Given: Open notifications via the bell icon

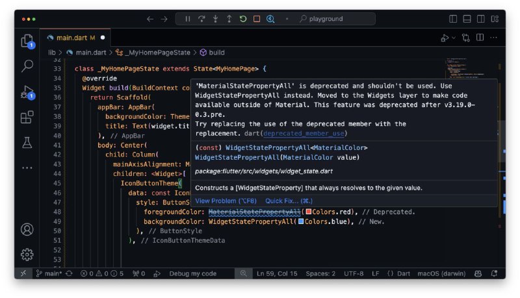Looking at the screenshot, I should click(494, 274).
